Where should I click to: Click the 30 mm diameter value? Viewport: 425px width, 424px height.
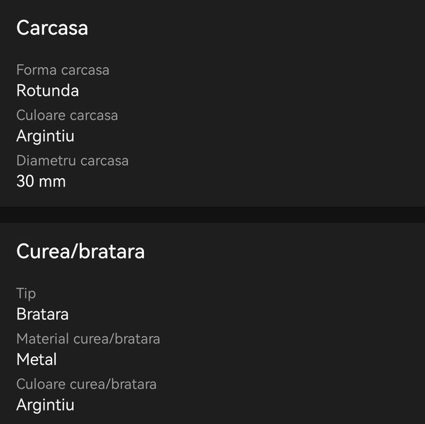point(41,181)
